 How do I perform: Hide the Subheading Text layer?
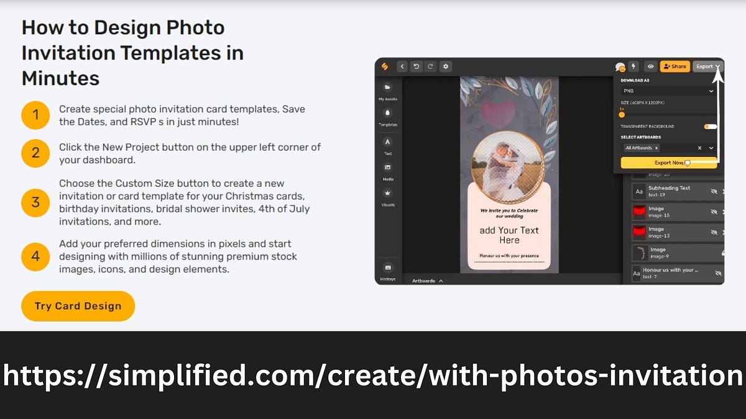point(714,191)
